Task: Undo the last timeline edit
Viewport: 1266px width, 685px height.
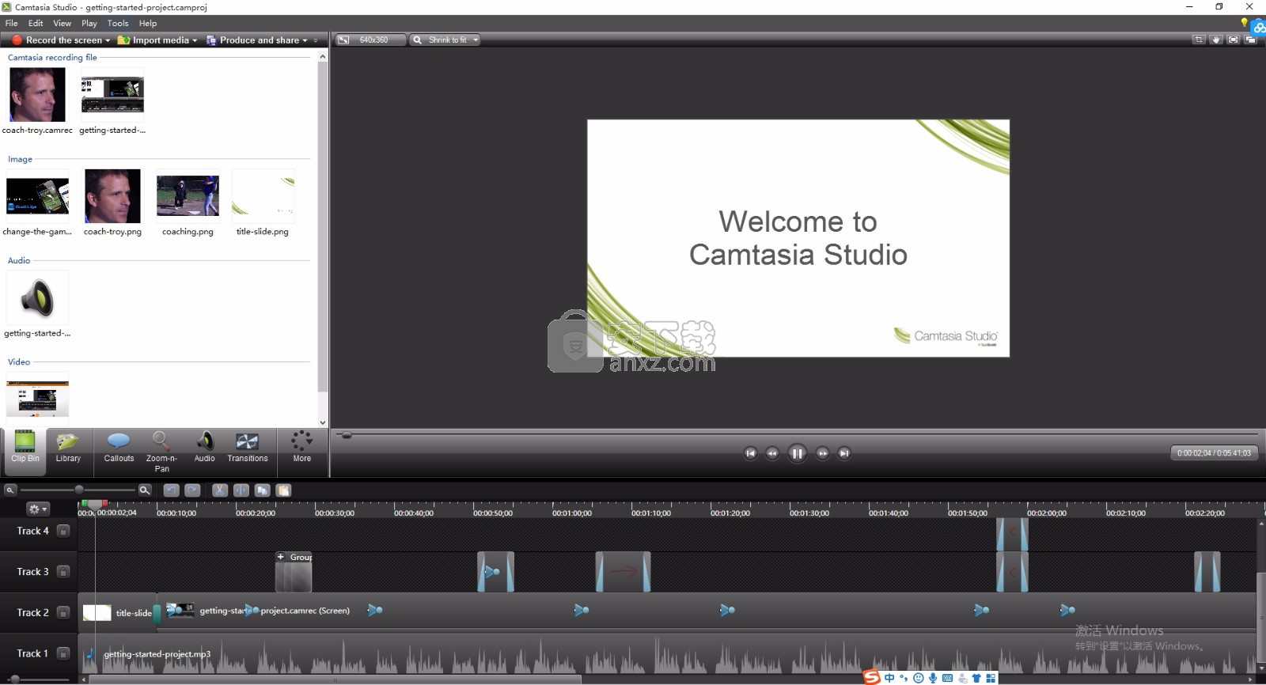Action: (171, 490)
